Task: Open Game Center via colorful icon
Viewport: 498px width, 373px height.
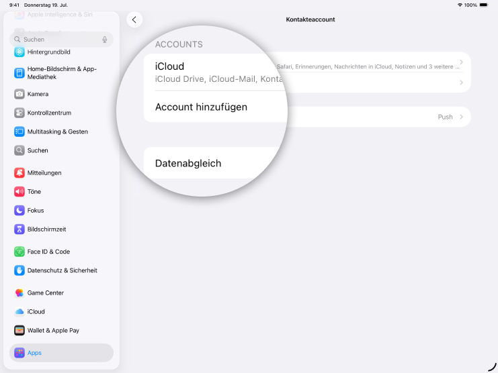Action: click(19, 293)
